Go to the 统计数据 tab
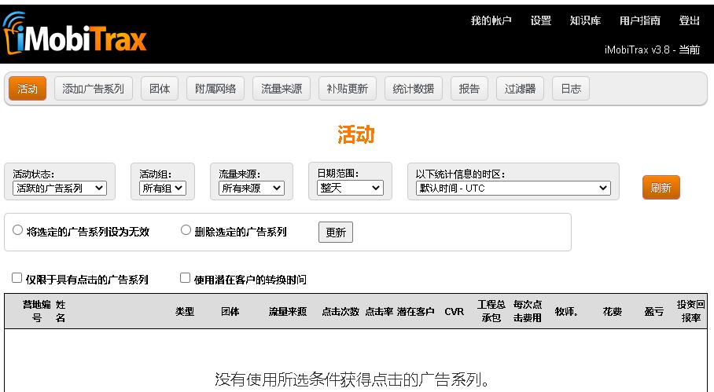The height and width of the screenshot is (392, 714). point(414,89)
